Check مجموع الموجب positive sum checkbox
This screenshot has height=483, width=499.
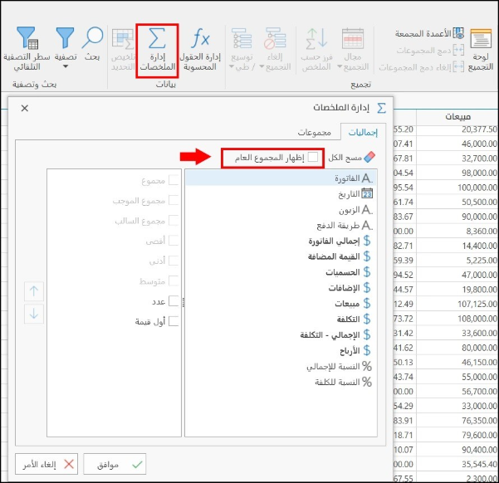click(x=174, y=201)
